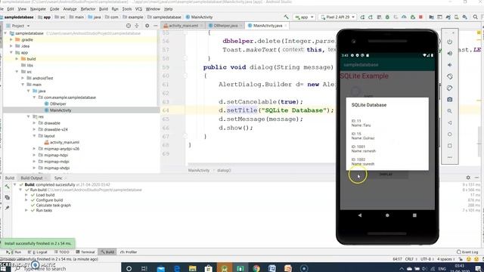Tap the phone's on-screen home button
This screenshot has width=484, height=272.
click(387, 215)
